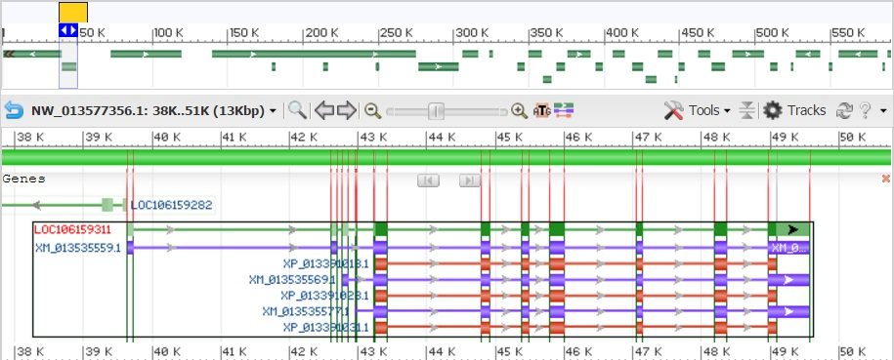Select gene label LOC106159311

(x=72, y=229)
